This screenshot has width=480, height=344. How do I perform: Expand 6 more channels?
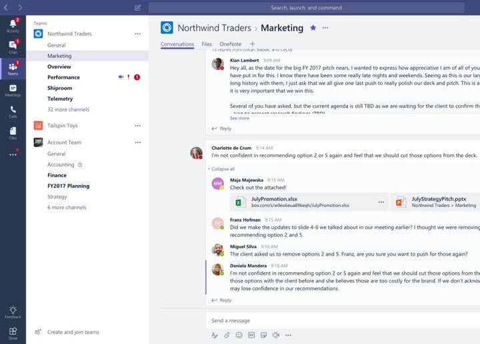tap(67, 207)
